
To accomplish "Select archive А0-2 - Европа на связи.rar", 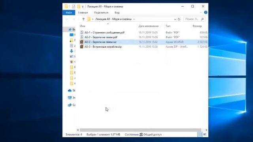I will (100, 42).
